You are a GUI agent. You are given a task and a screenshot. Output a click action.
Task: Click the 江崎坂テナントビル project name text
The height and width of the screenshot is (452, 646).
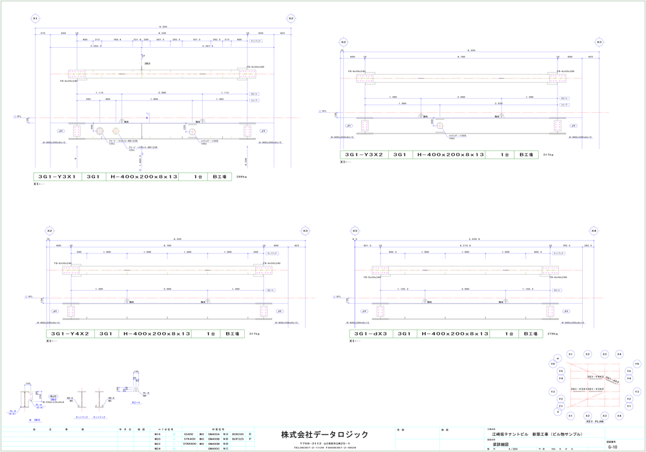(x=537, y=435)
